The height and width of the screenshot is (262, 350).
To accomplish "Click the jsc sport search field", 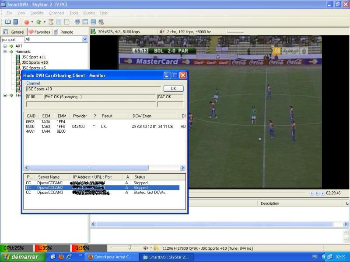I will pos(12,39).
